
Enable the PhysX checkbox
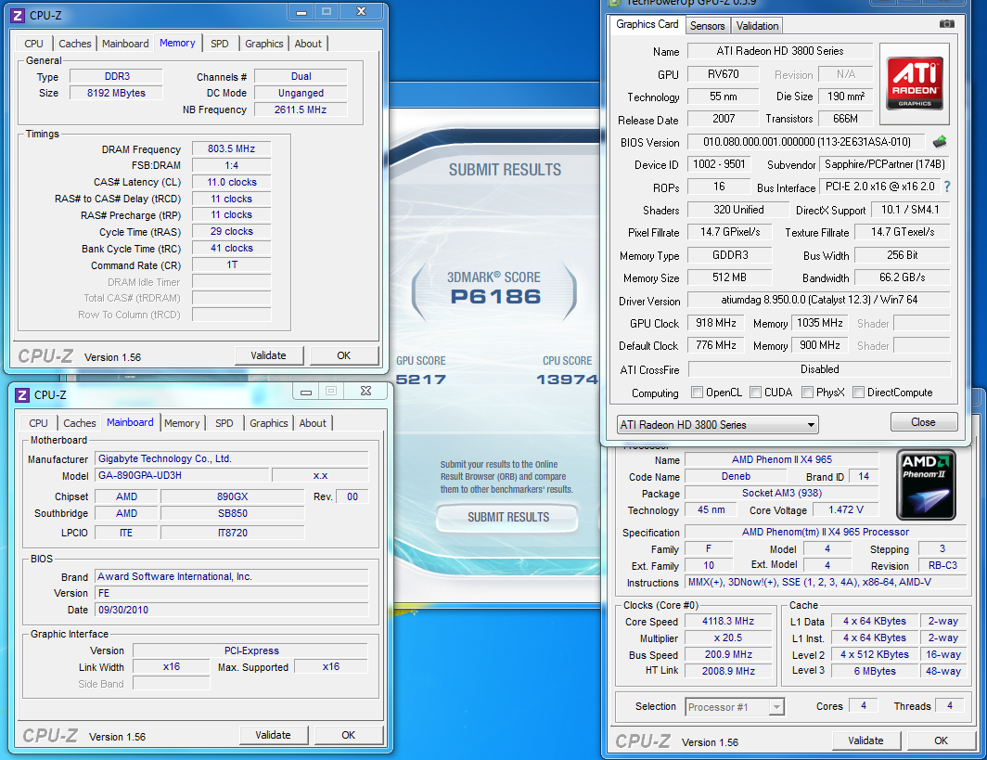(x=807, y=393)
